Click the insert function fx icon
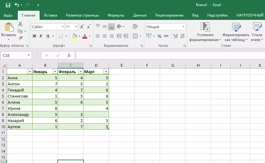This screenshot has height=163, width=265. (69, 55)
